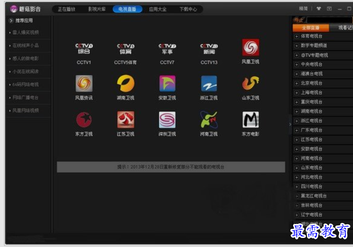Click the search input field beside 停止
The width and height of the screenshot is (353, 247).
pyautogui.click(x=330, y=20)
